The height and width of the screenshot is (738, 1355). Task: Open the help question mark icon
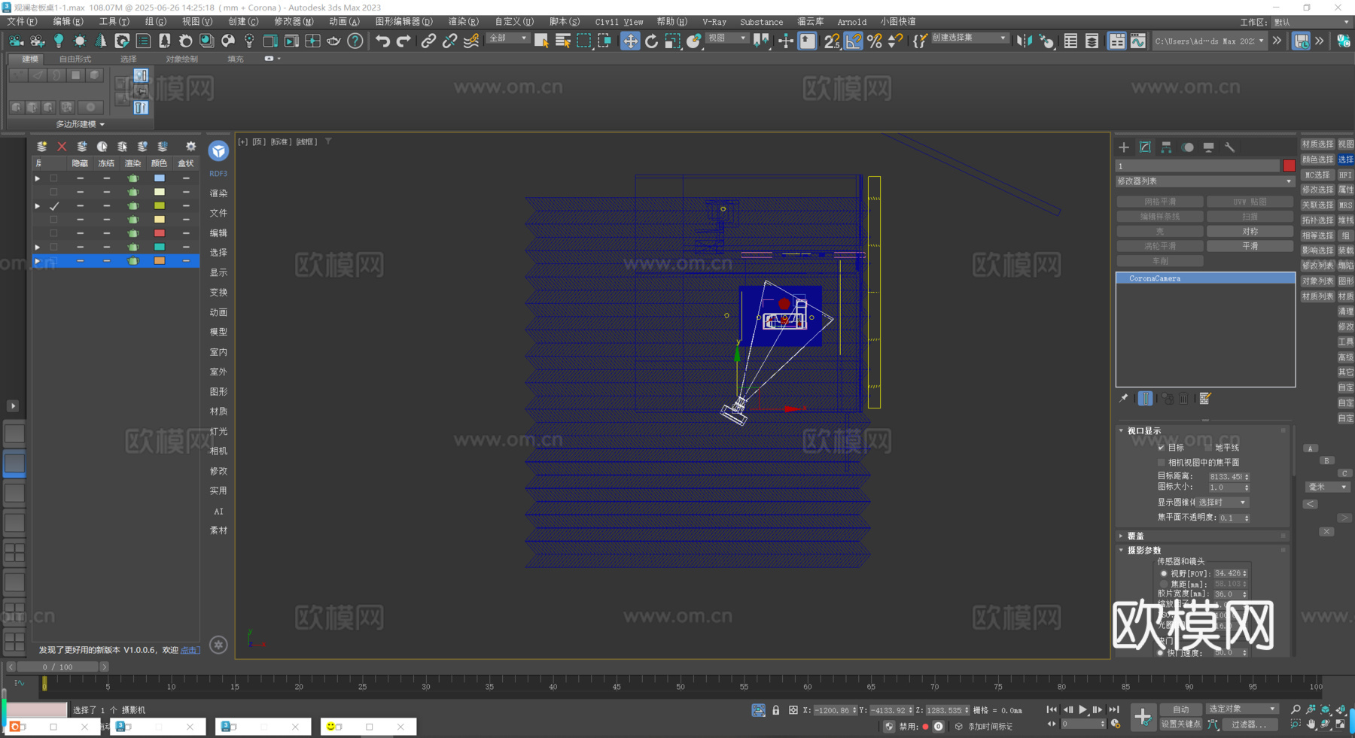(355, 41)
